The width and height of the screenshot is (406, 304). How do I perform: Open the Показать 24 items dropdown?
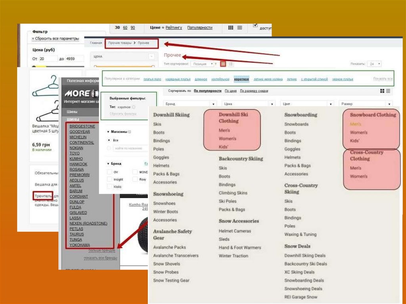pyautogui.click(x=374, y=64)
